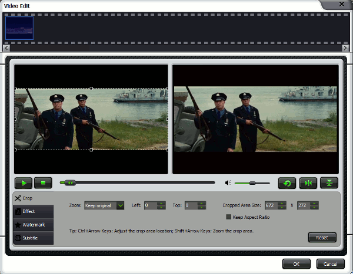Screen dimensions: 353x274
Task: Click the Cancel button
Action: (x=330, y=264)
